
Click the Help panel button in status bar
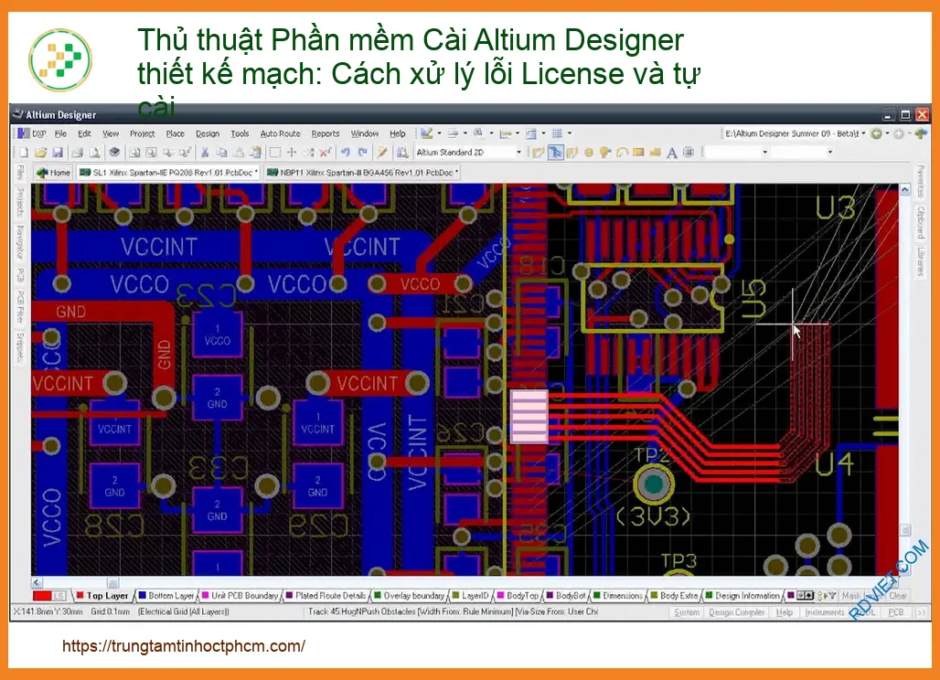[x=785, y=612]
